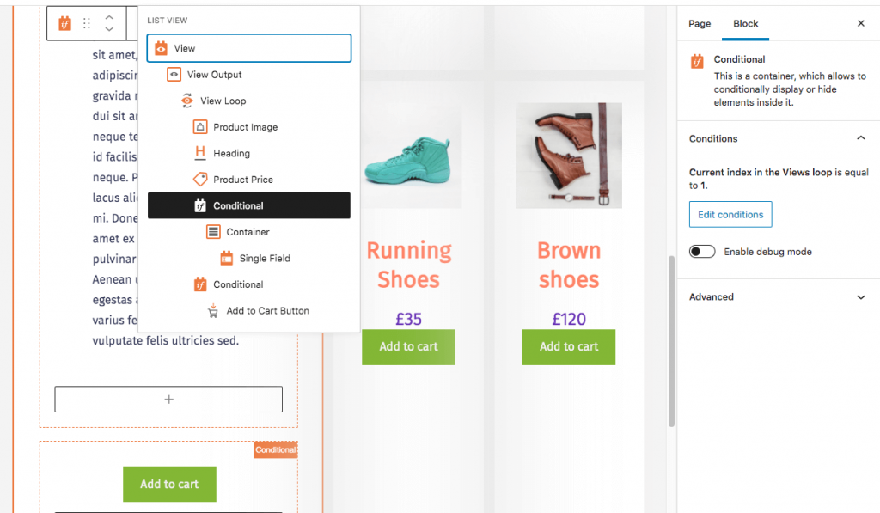
Task: Click the View Output eye icon
Action: tap(175, 75)
